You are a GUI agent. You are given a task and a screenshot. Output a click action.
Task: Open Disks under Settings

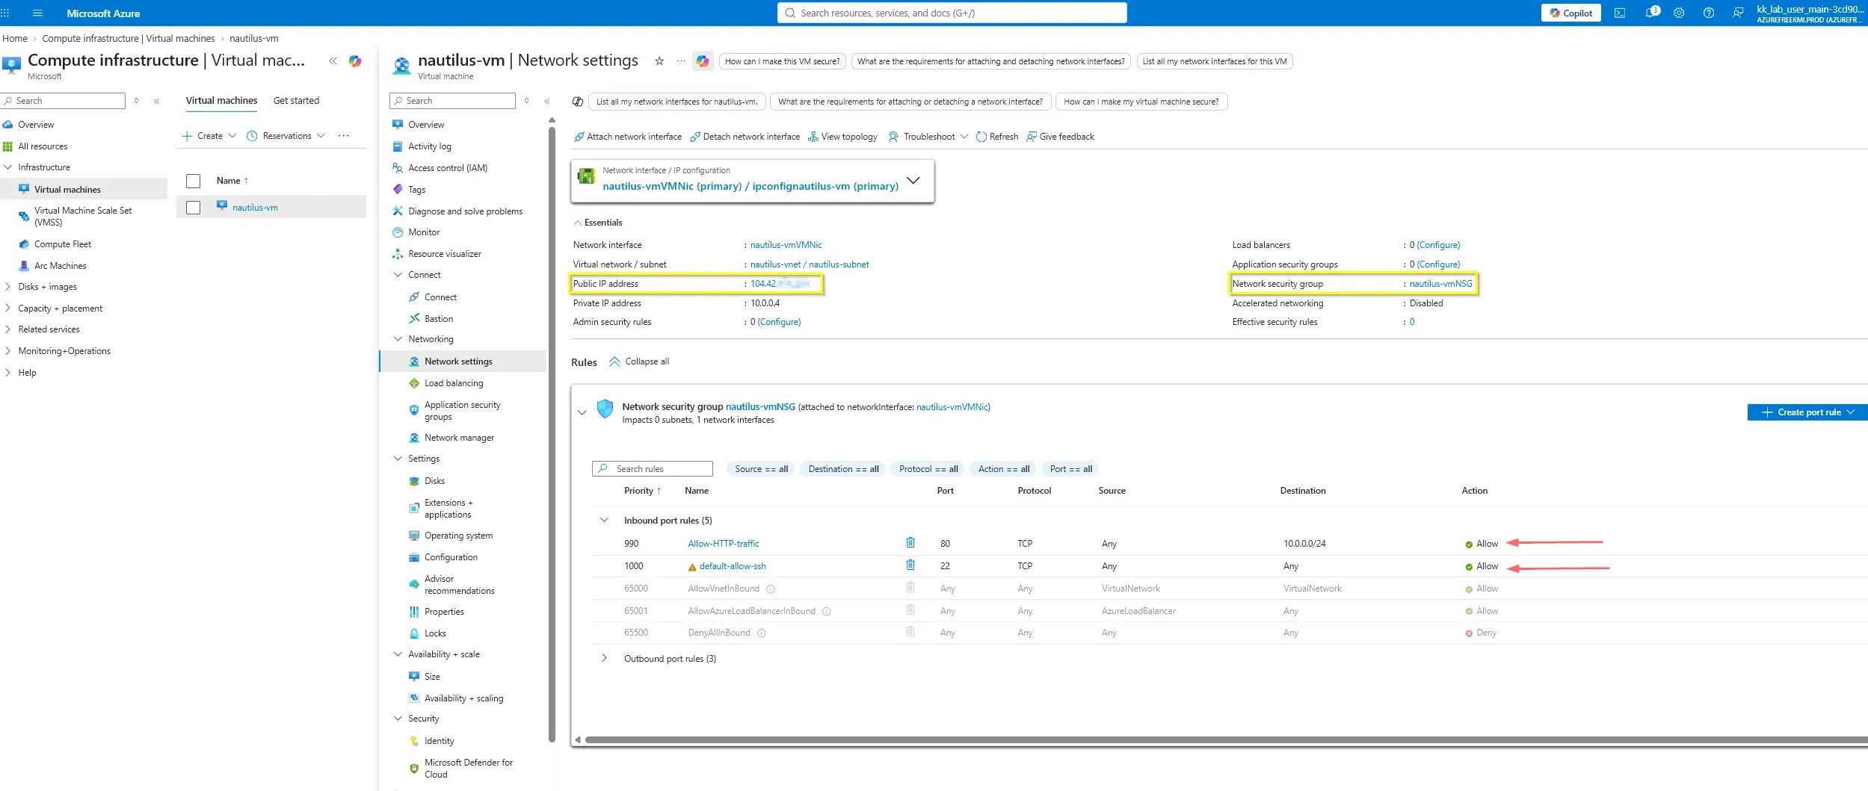point(434,481)
